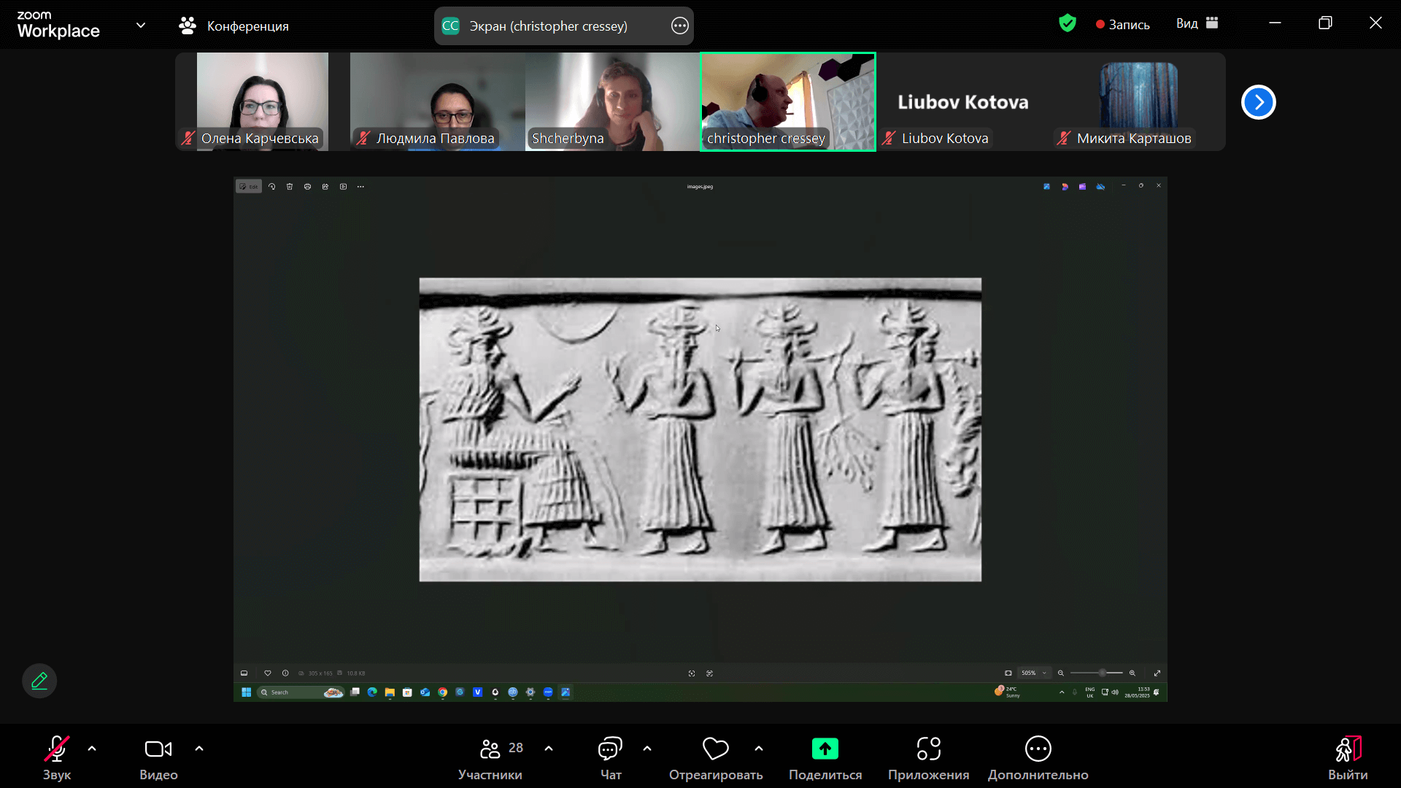1401x788 pixels.
Task: Click Edit button in shared Photos window
Action: pos(249,187)
